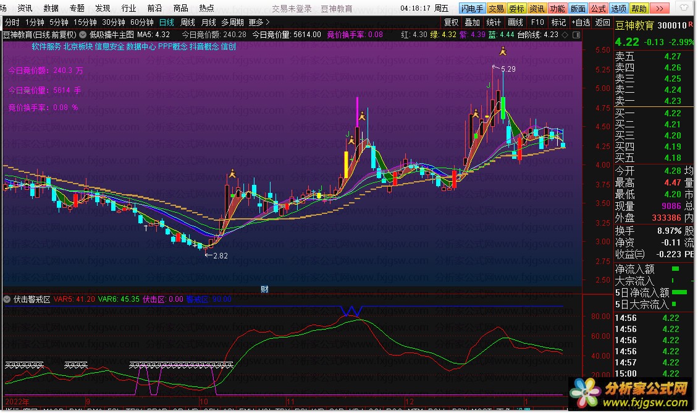Open the 信息安全 concept link
This screenshot has width=698, height=413.
click(109, 46)
